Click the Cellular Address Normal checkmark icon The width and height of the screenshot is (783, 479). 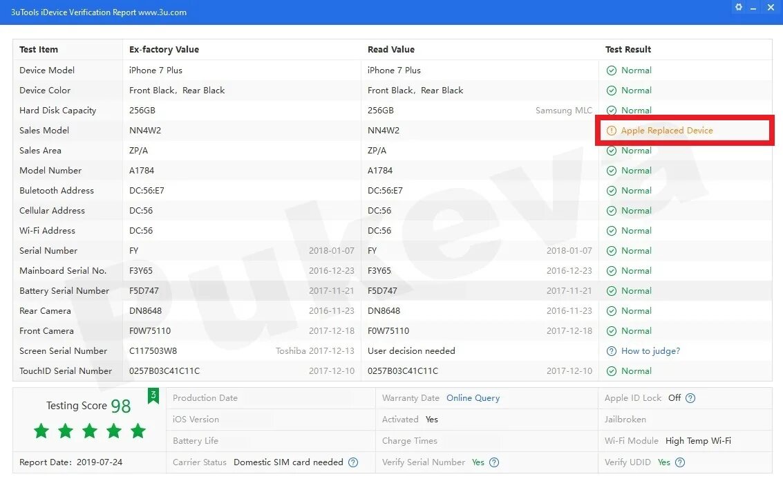pyautogui.click(x=611, y=211)
